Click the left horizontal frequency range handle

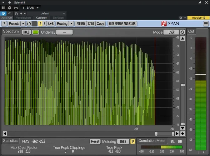156,134
